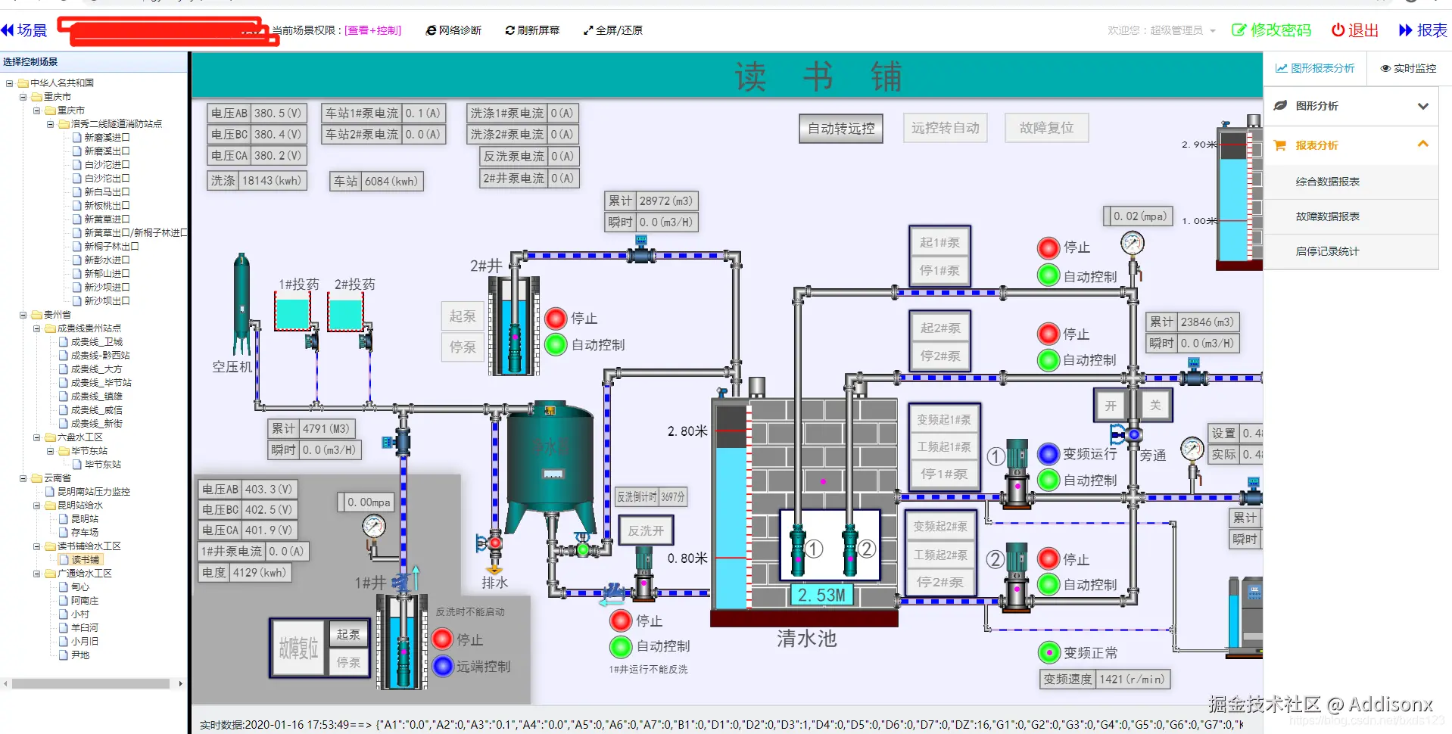Image resolution: width=1452 pixels, height=734 pixels.
Task: Click 关 valve button
Action: [1155, 406]
